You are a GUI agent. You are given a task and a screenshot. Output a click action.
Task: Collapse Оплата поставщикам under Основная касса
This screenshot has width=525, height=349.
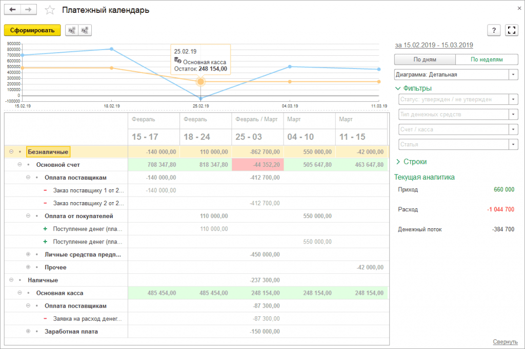click(28, 306)
